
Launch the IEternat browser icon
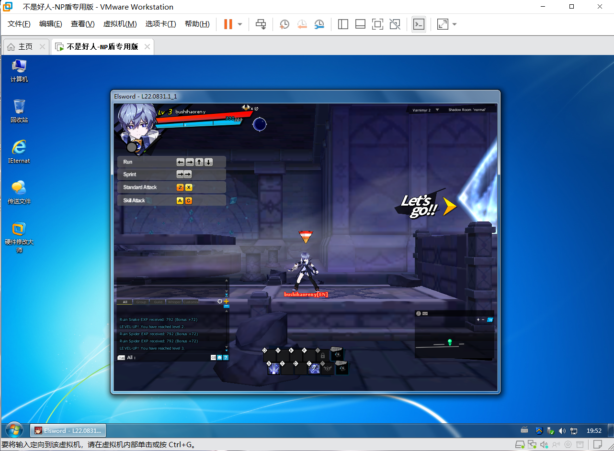pos(19,152)
